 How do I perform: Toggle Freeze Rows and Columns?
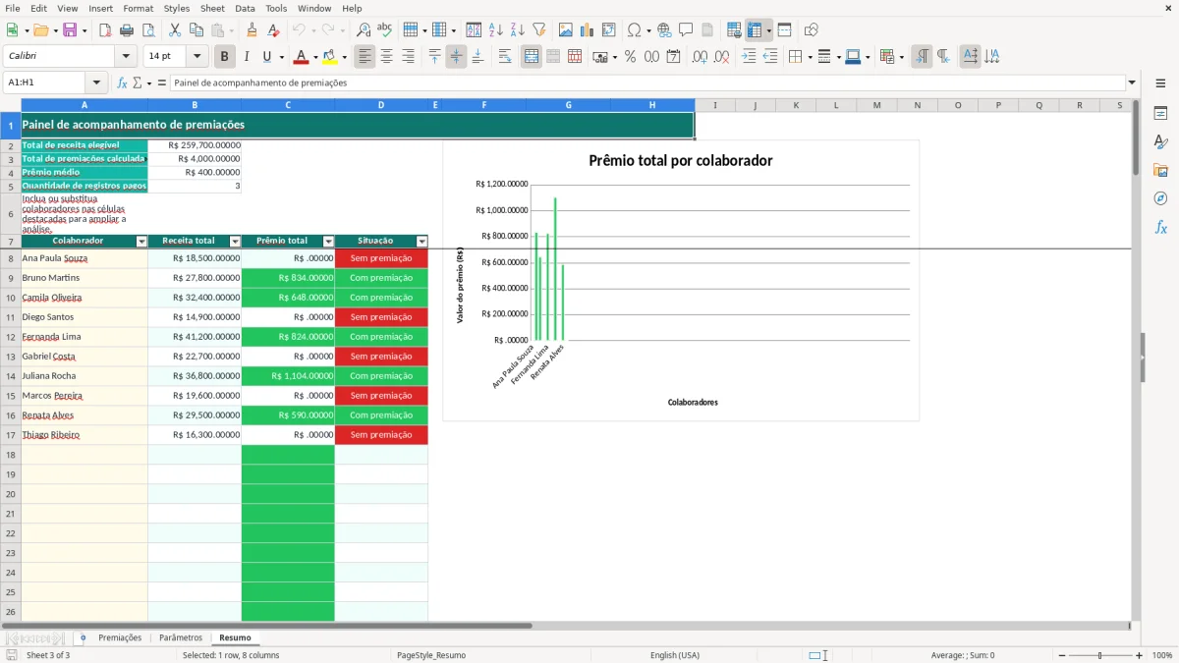[x=755, y=30]
